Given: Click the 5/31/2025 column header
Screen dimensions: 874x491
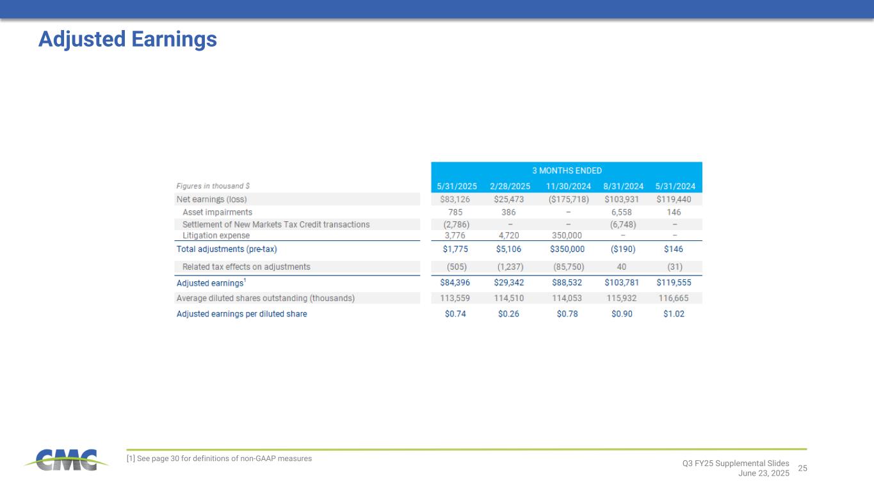Looking at the screenshot, I should 457,187.
